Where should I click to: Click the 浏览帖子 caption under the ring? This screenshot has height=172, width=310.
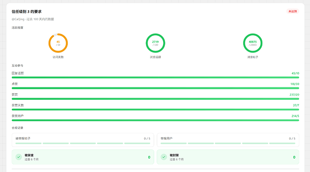(x=252, y=57)
